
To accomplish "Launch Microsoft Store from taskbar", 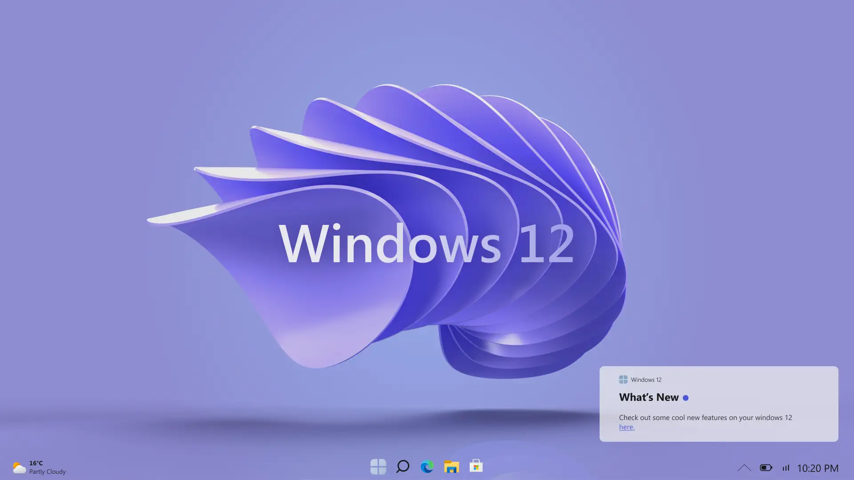I will [x=476, y=466].
